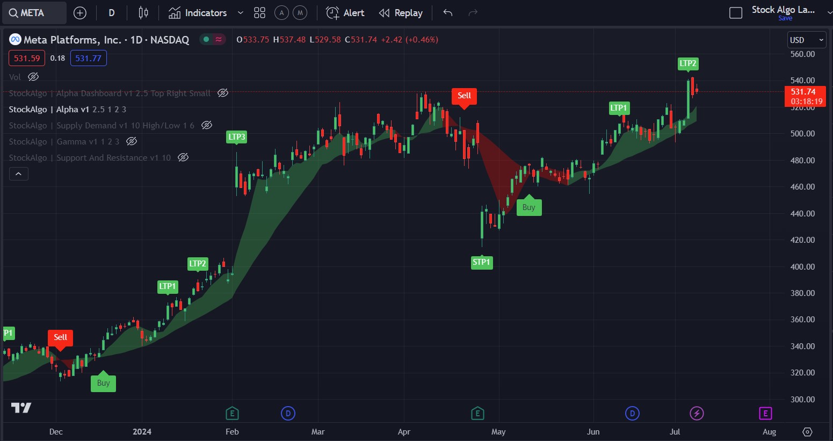This screenshot has width=833, height=441.
Task: Add a symbol to compare with plus icon
Action: pyautogui.click(x=79, y=13)
